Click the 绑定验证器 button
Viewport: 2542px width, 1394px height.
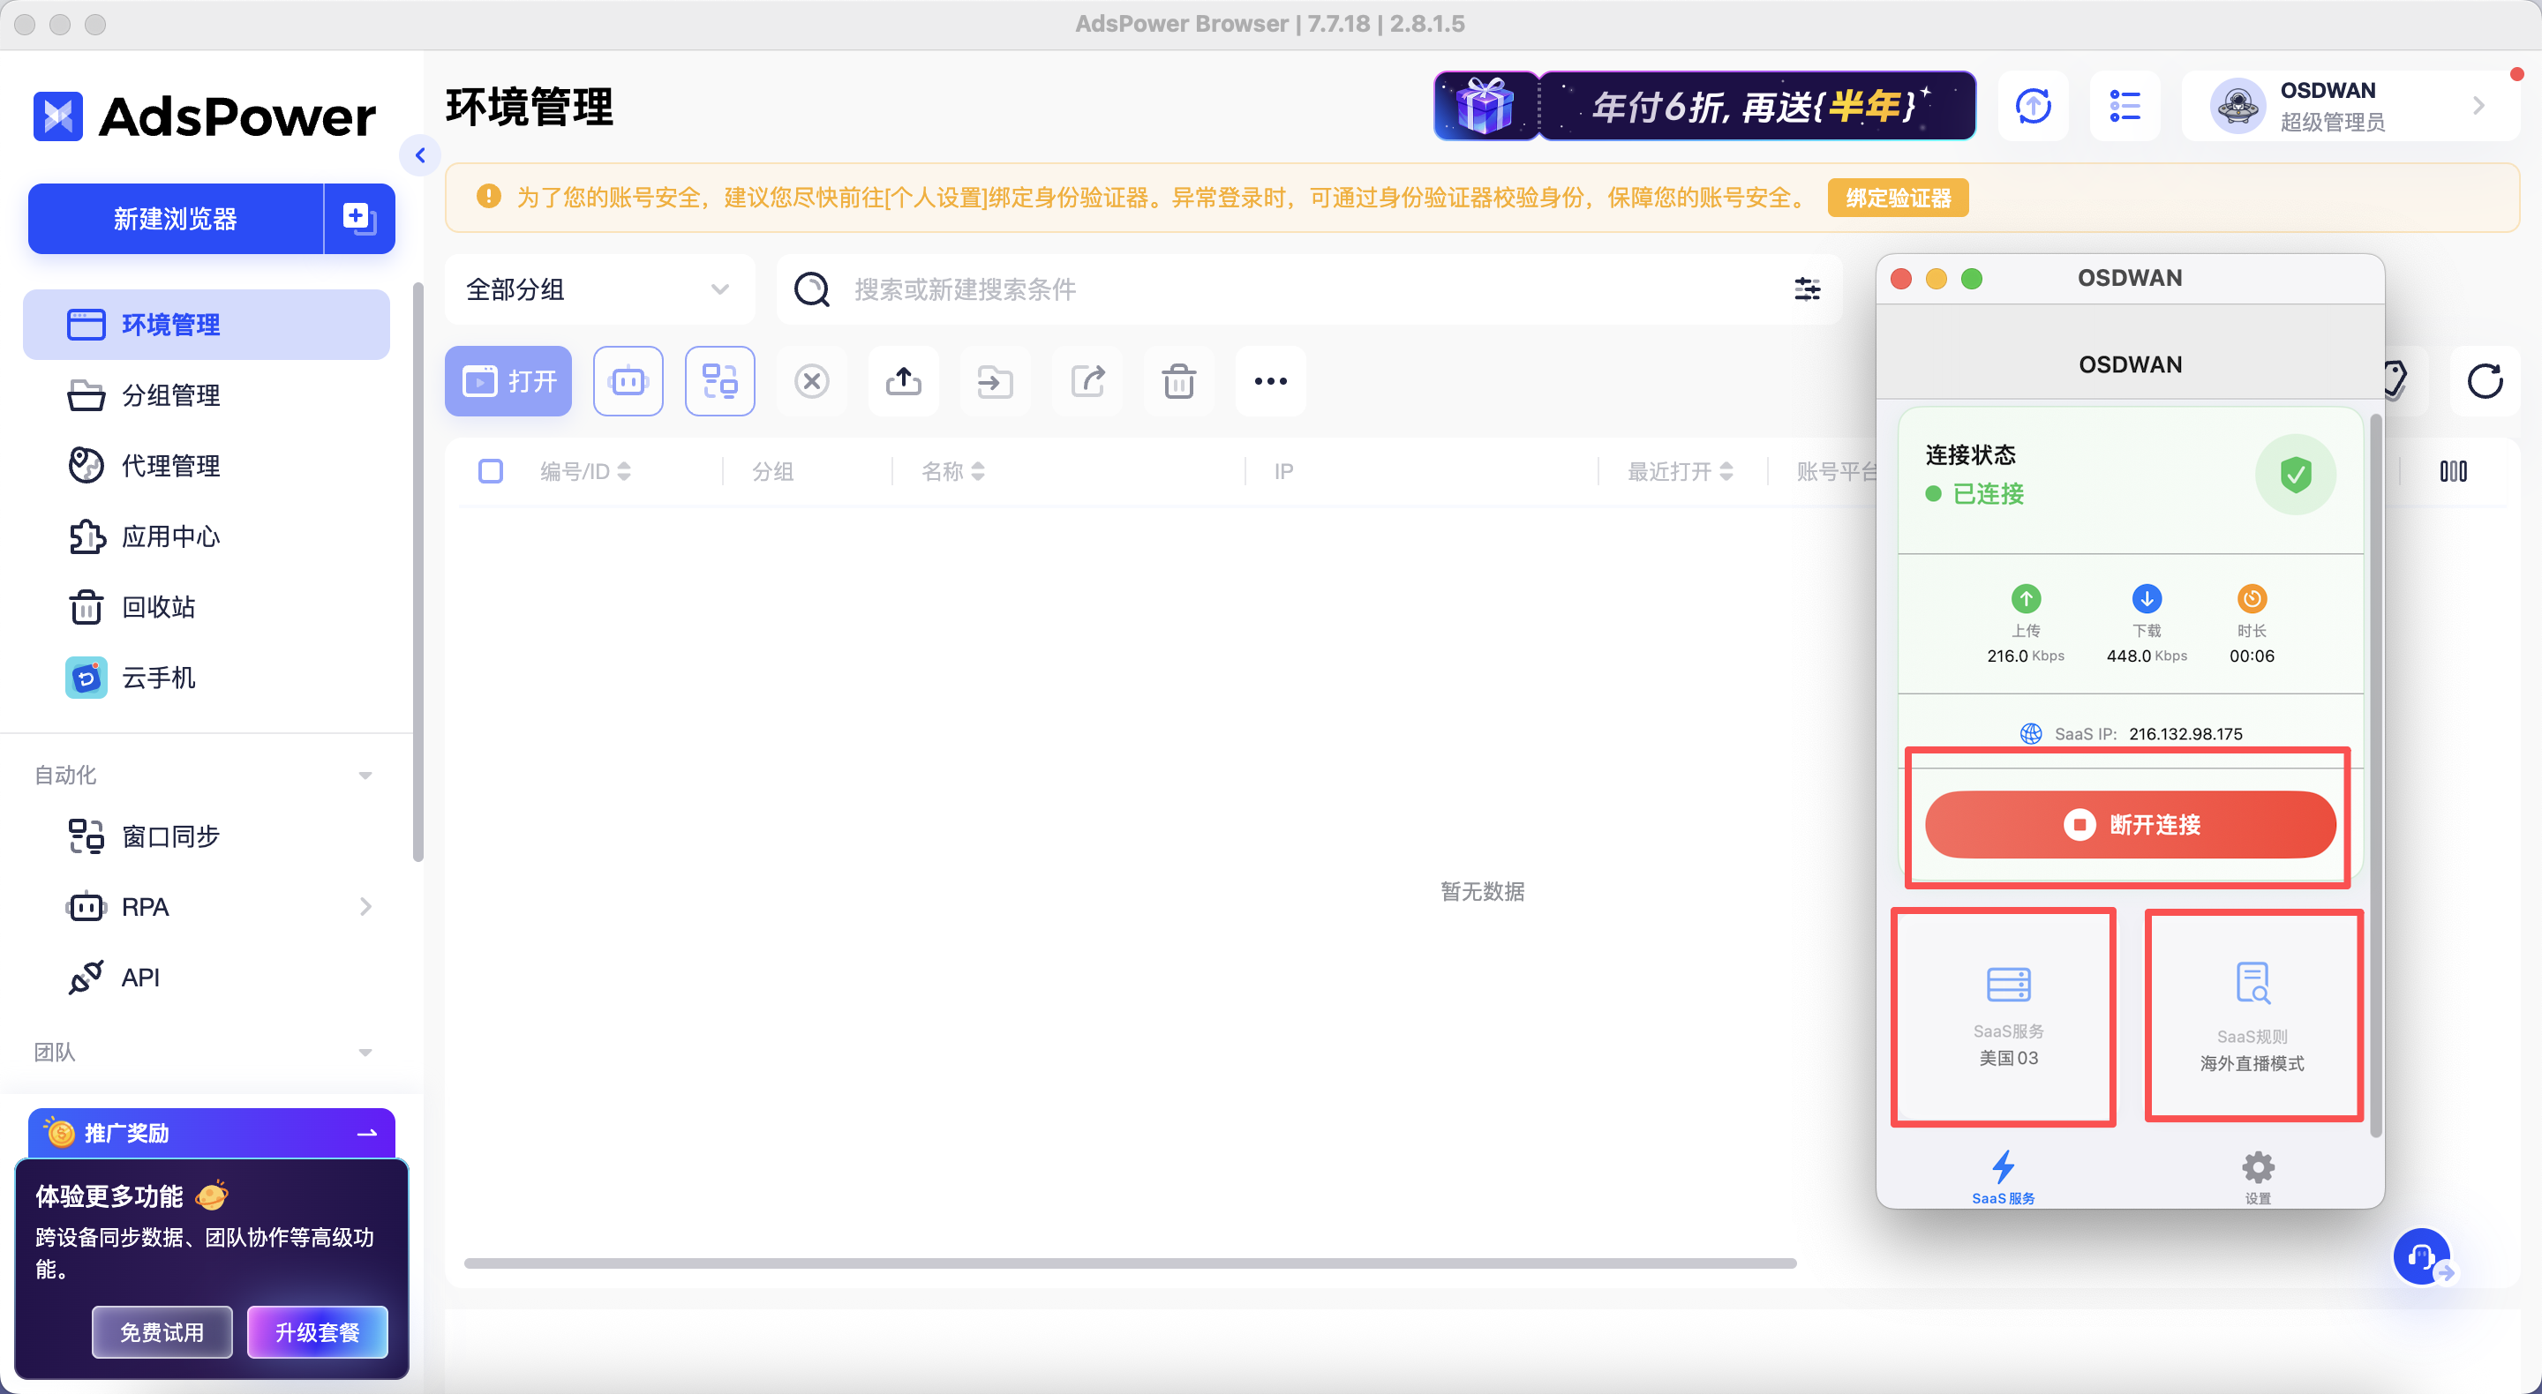pyautogui.click(x=1898, y=199)
